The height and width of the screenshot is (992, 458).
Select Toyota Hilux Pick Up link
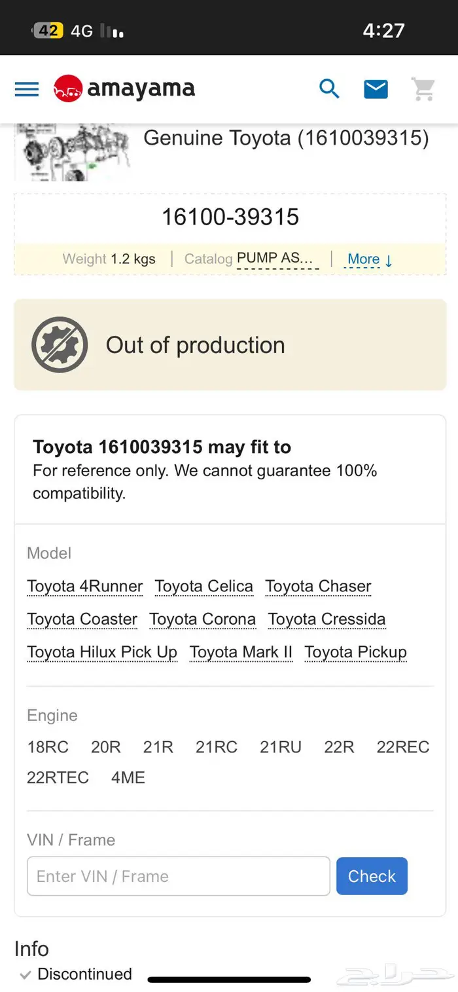click(x=102, y=652)
